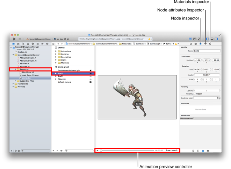Play the animation preview
This screenshot has width=231, height=169.
pos(98,151)
